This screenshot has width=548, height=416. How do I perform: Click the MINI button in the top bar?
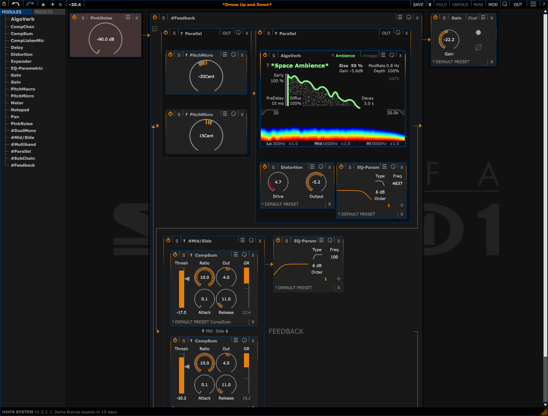point(478,4)
